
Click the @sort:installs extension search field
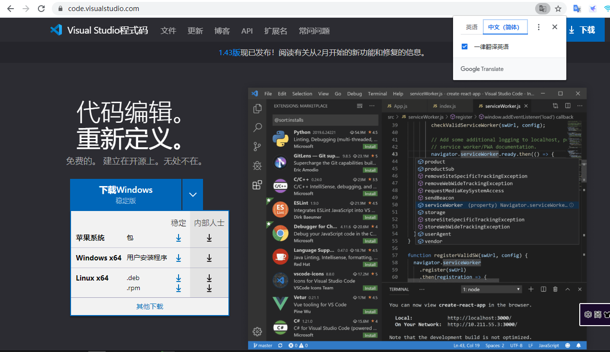click(x=325, y=120)
